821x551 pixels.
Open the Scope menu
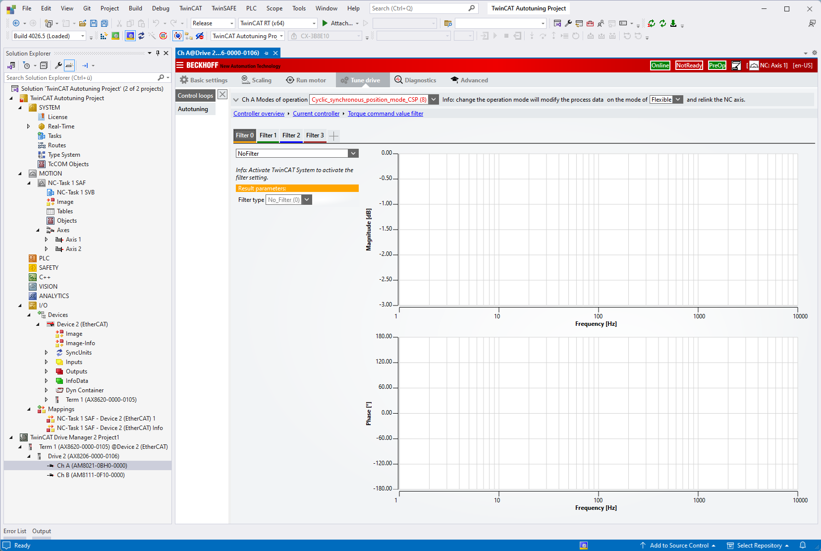pos(274,8)
